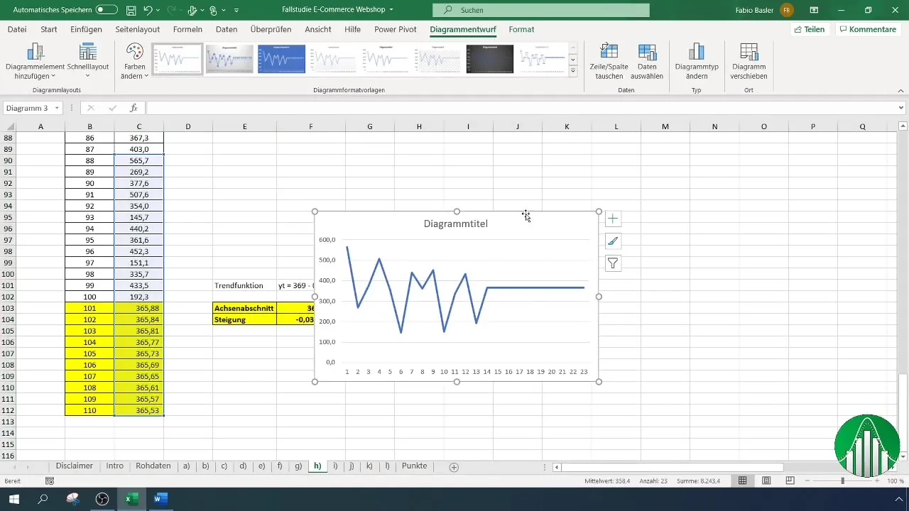
Task: Open the Kommentare comments button
Action: point(867,30)
